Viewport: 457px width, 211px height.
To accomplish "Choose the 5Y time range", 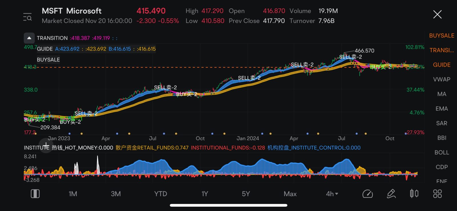I will [246, 194].
